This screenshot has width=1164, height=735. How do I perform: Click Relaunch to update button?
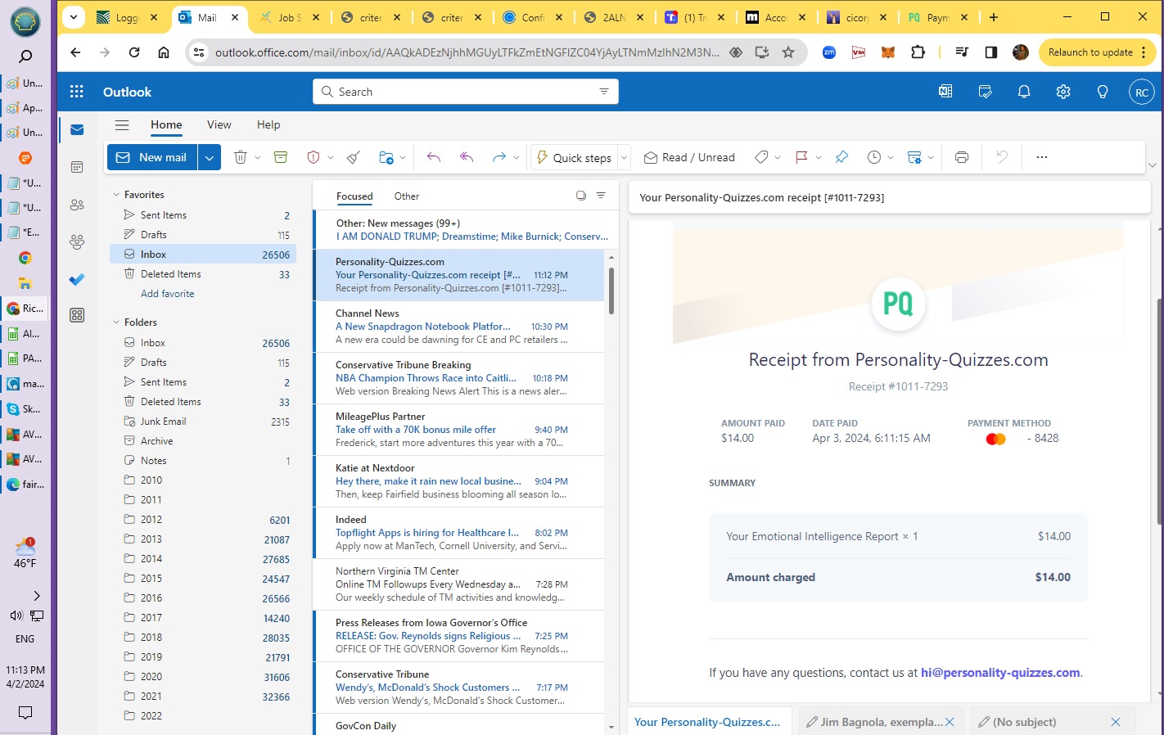point(1097,52)
